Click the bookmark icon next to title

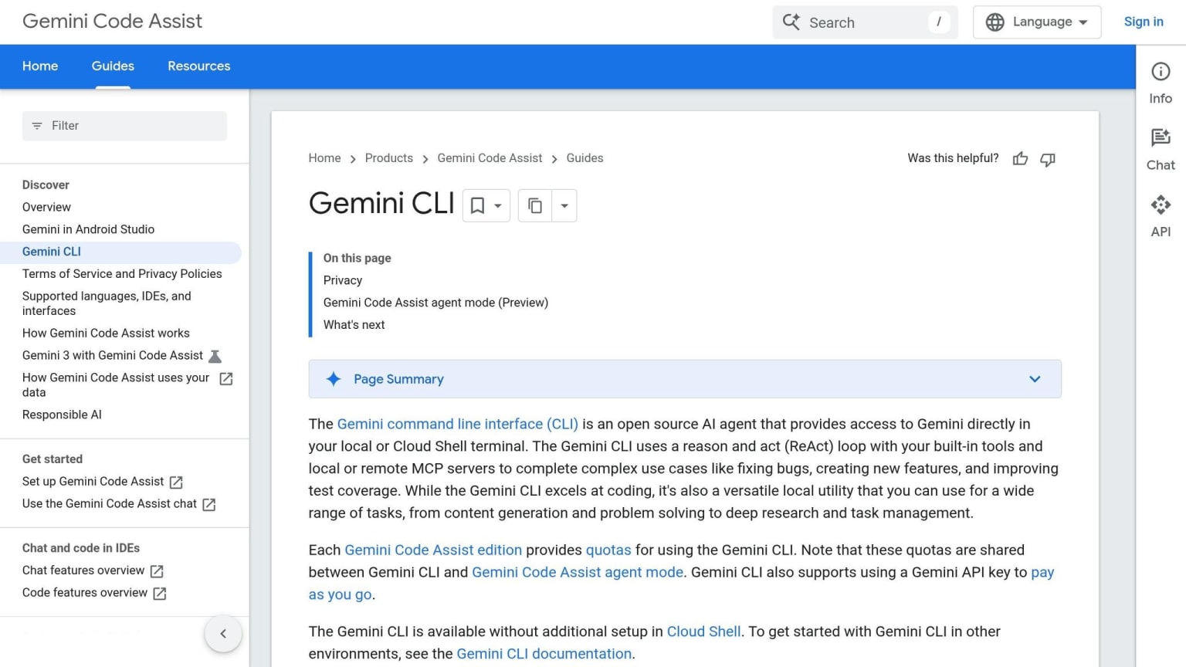click(477, 205)
